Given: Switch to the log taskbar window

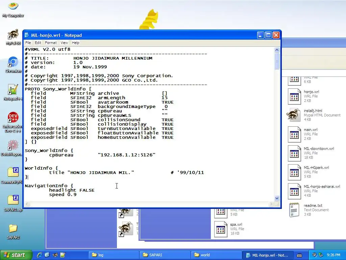Looking at the screenshot, I should pyautogui.click(x=114, y=255).
